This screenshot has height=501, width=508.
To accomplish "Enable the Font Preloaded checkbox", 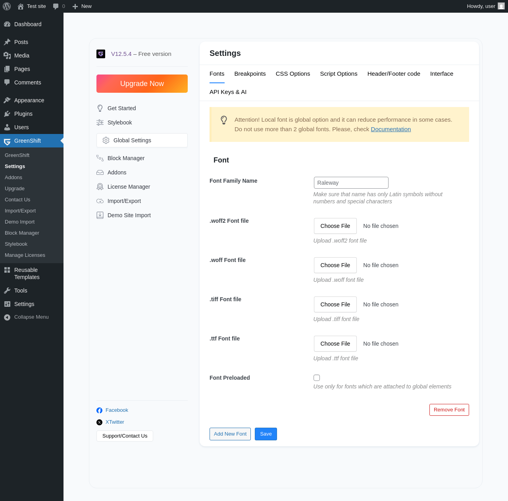I will pos(317,378).
